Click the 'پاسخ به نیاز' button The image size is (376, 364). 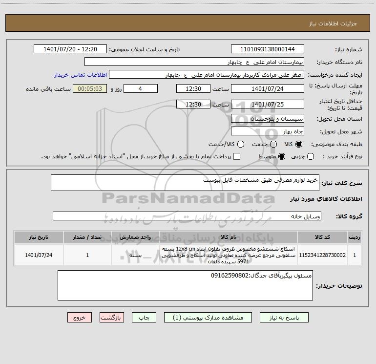284,318
